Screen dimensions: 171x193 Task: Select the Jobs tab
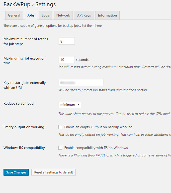(x=31, y=15)
